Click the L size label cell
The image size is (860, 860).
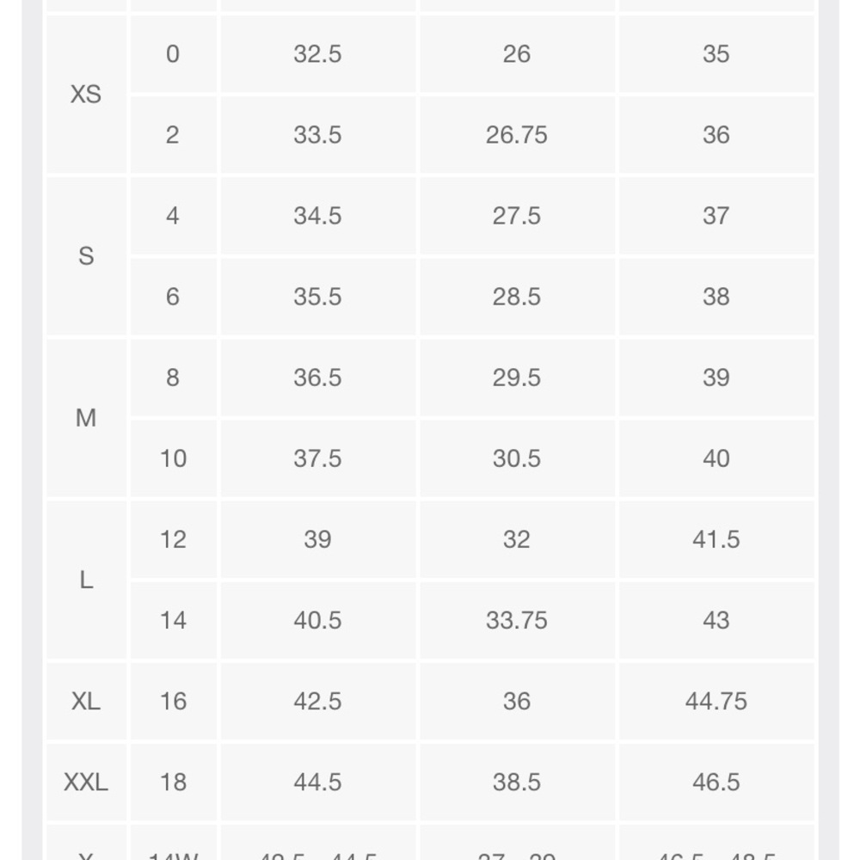[86, 580]
